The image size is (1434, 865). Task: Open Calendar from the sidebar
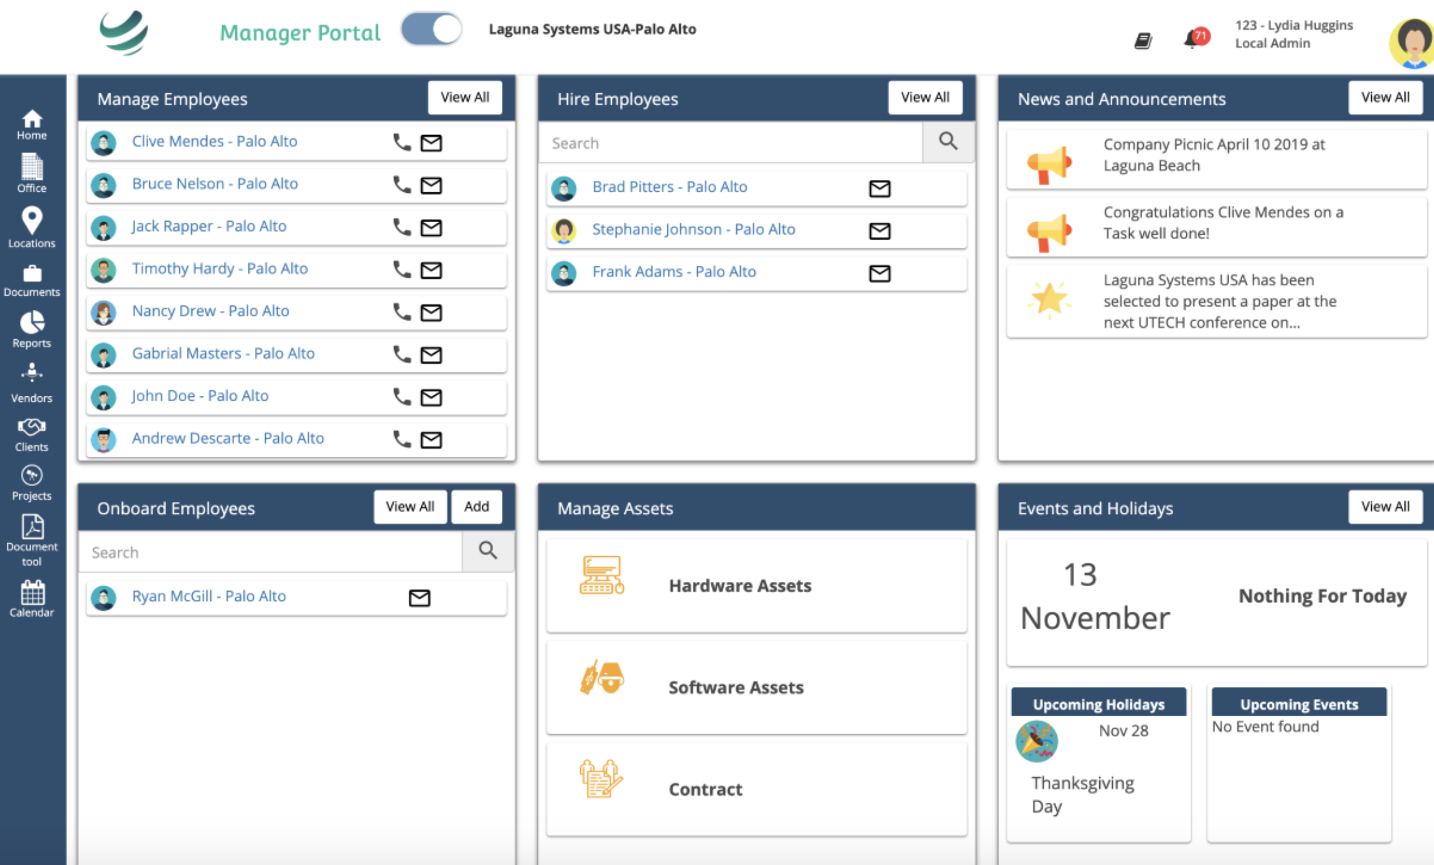(x=32, y=599)
